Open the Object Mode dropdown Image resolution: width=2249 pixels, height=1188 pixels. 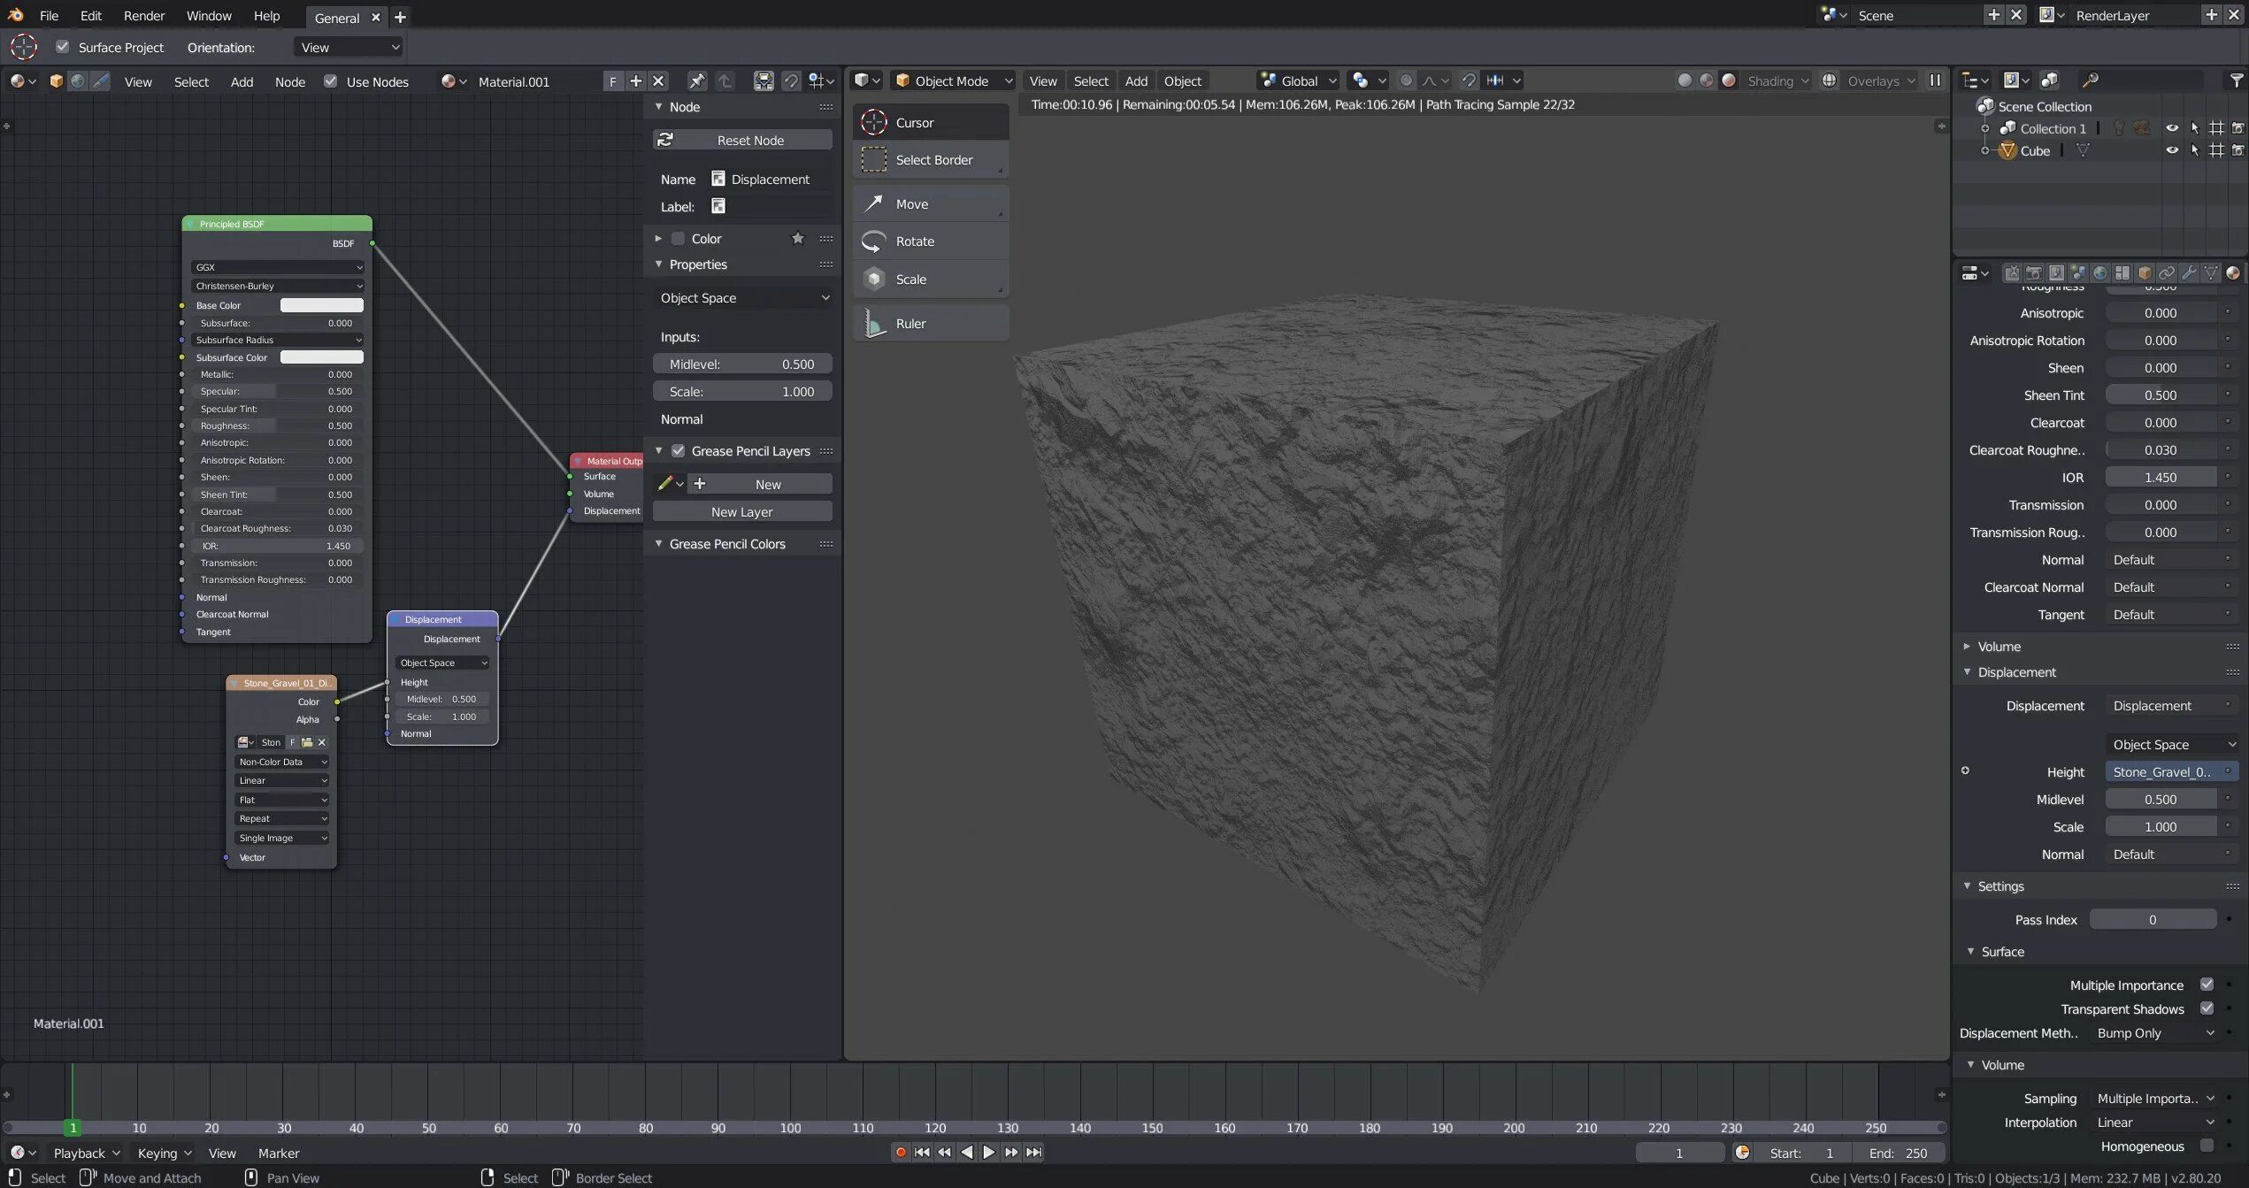(x=953, y=80)
